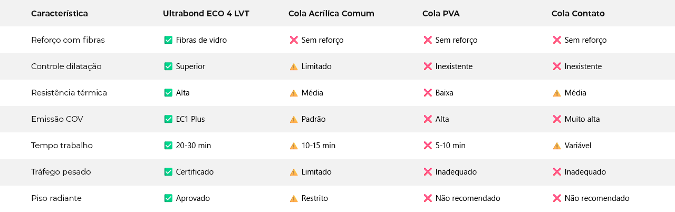Click the 20-30 min value text

click(194, 146)
